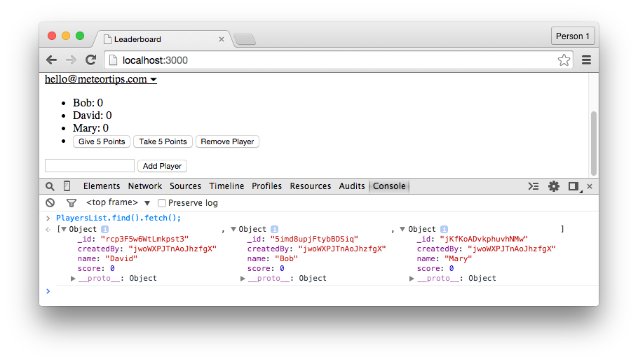Open the Timeline tab
The height and width of the screenshot is (362, 638).
point(226,186)
